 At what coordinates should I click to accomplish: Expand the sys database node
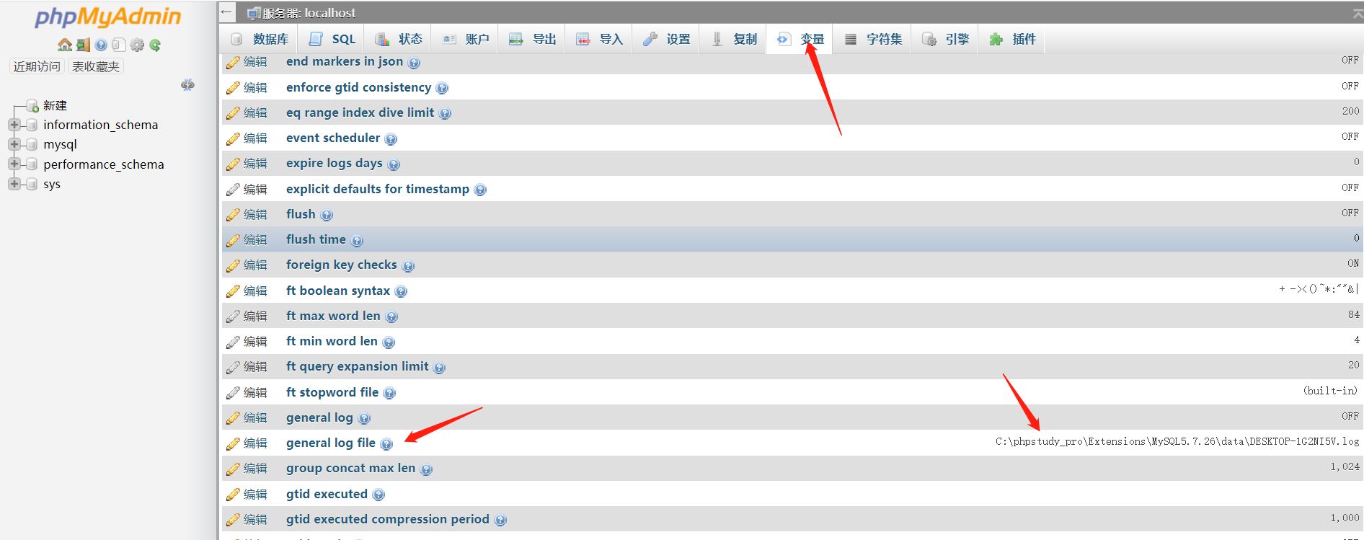coord(14,184)
